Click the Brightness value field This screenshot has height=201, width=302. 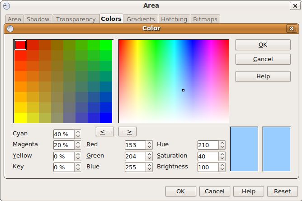coord(208,167)
